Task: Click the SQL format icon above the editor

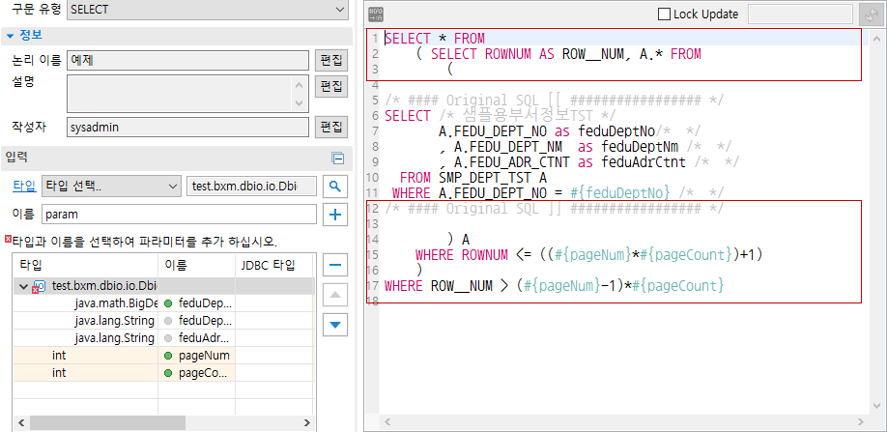Action: point(375,14)
